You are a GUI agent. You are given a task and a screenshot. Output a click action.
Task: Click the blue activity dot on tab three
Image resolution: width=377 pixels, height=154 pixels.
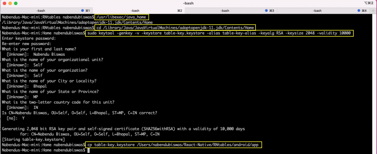coord(267,11)
